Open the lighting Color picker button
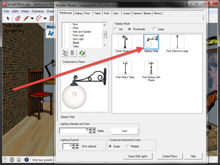 click(124, 131)
